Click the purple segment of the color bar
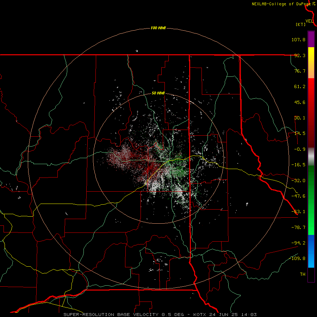 [311, 39]
